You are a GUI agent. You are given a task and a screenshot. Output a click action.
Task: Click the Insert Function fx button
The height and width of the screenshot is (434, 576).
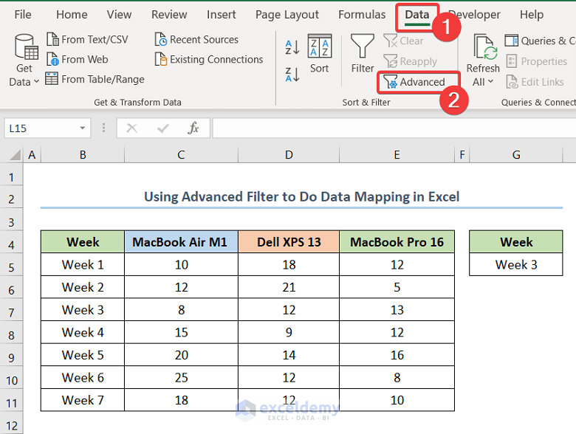point(193,128)
